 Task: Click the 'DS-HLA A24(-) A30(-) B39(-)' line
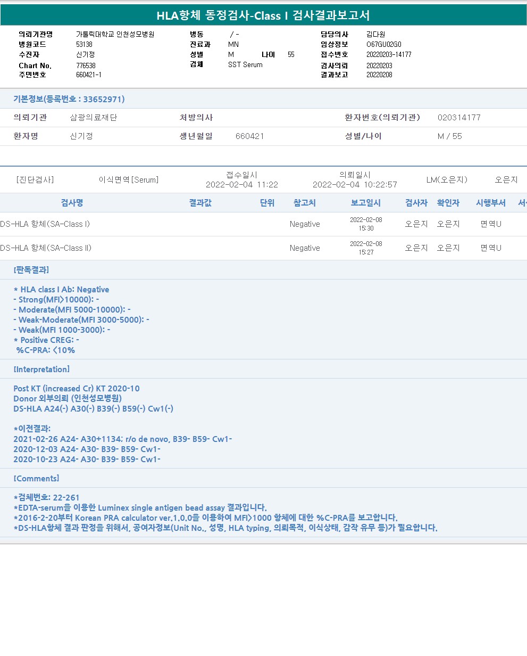pos(93,409)
